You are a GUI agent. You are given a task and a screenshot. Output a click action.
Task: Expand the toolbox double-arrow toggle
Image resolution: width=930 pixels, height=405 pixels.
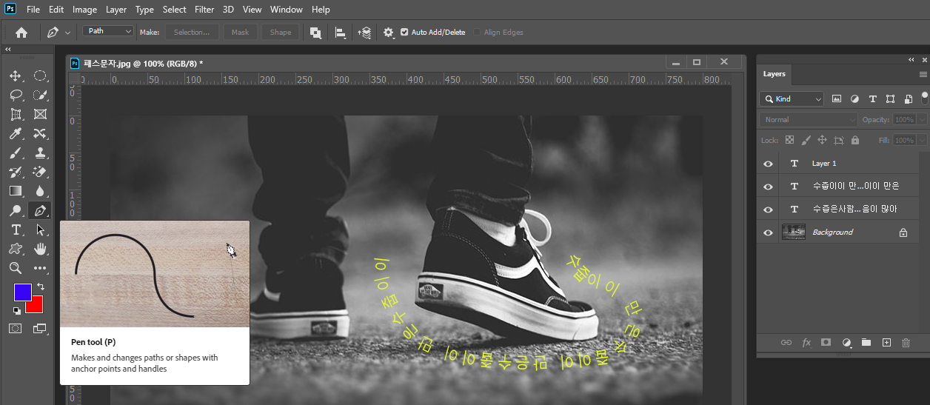point(8,49)
